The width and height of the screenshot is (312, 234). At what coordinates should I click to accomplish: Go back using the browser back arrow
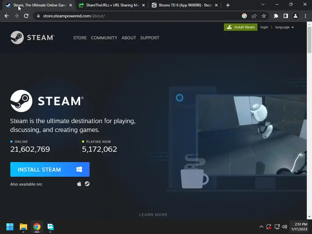7,16
